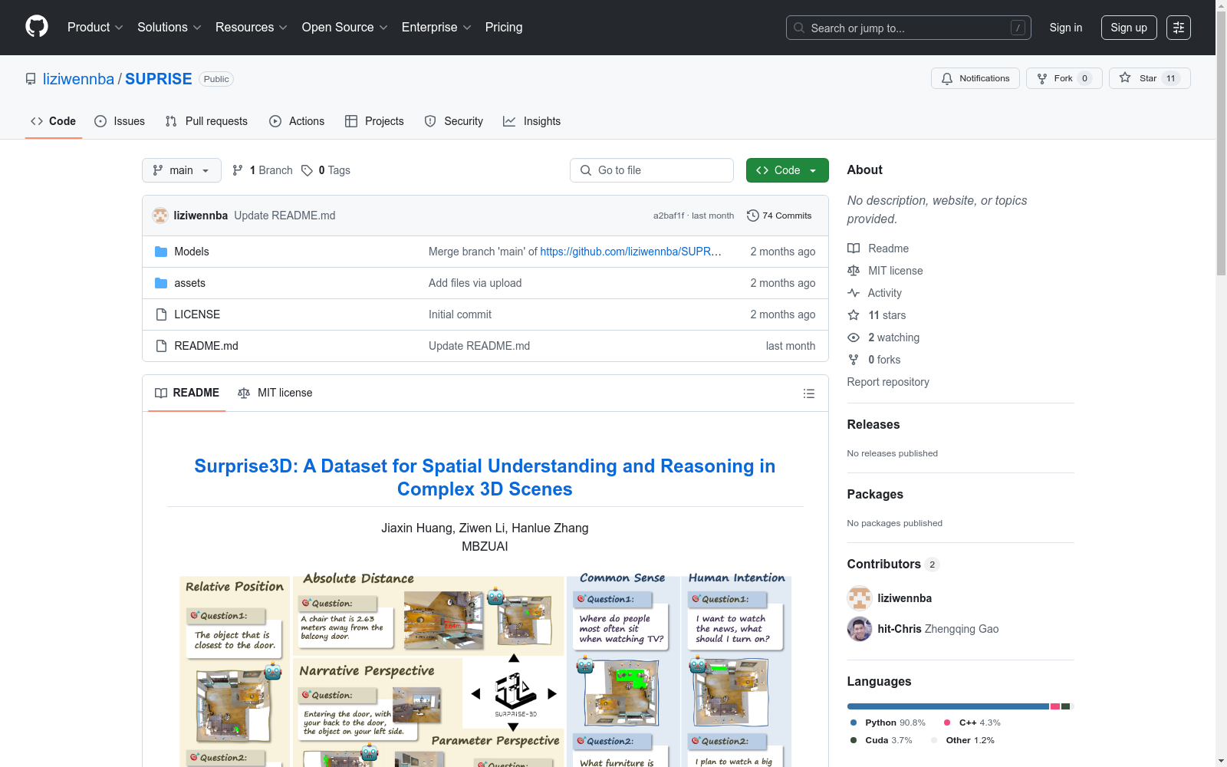Open the 74 Commits history link

[x=779, y=216]
